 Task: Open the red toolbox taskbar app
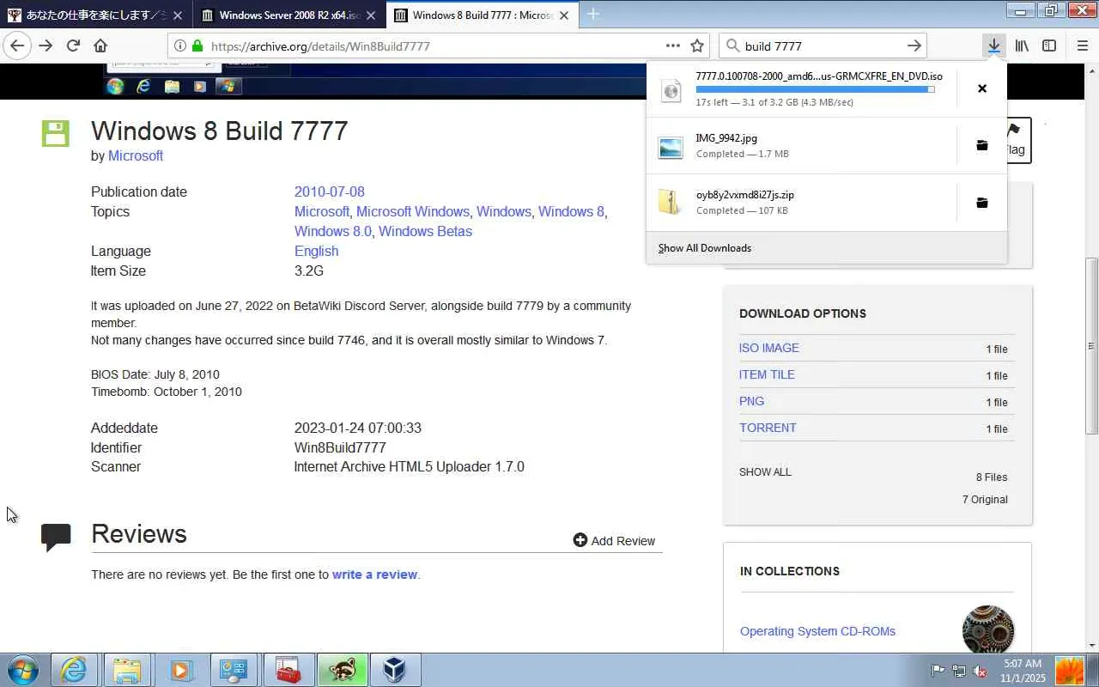coord(288,670)
